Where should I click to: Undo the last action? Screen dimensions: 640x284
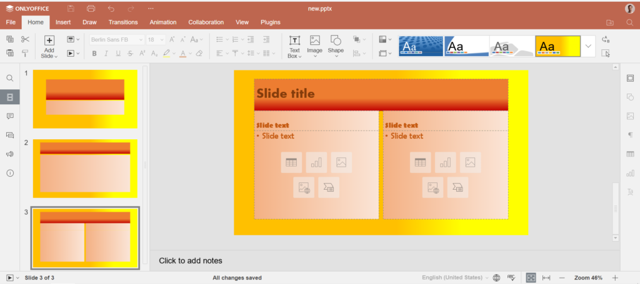[111, 9]
